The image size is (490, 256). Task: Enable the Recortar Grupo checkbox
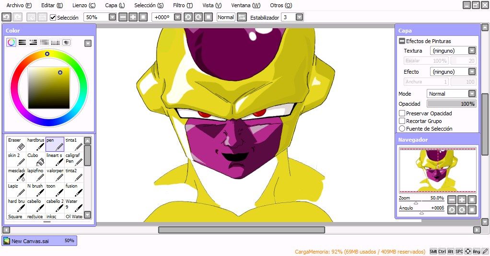402,121
